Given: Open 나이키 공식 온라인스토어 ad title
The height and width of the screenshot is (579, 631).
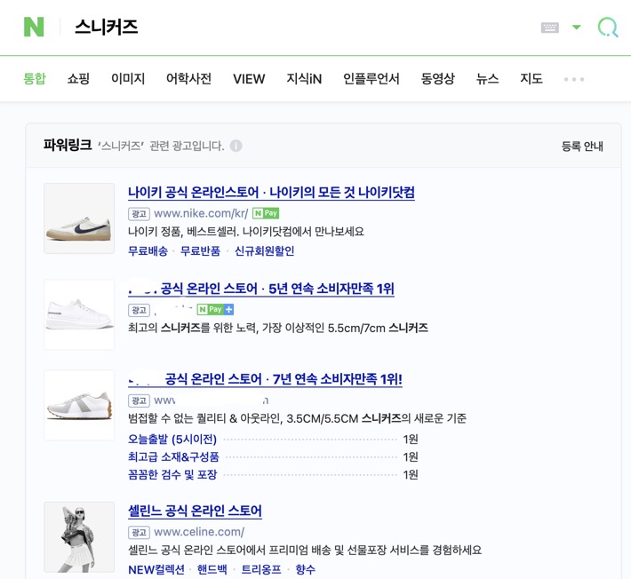Looking at the screenshot, I should point(271,192).
